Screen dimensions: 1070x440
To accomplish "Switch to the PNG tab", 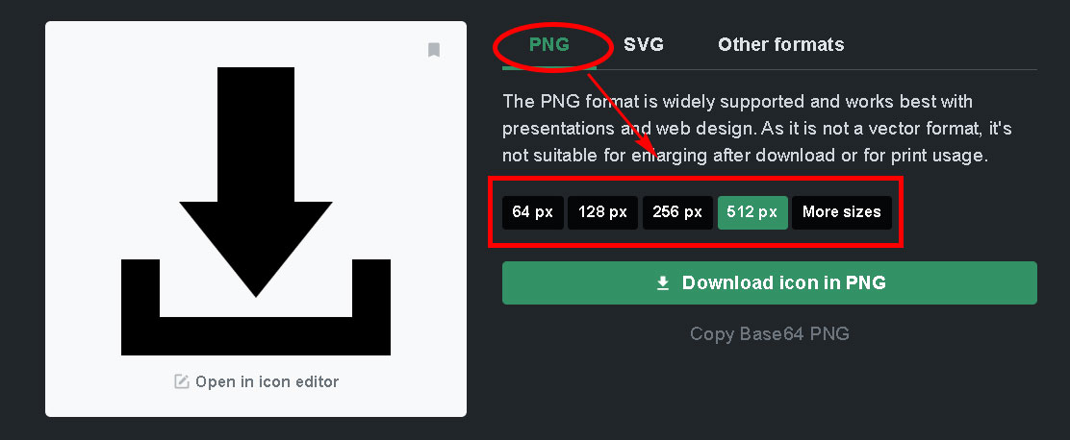I will tap(549, 45).
